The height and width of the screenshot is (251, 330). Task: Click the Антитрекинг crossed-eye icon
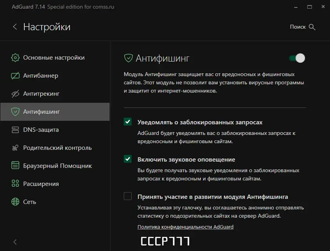[15, 94]
